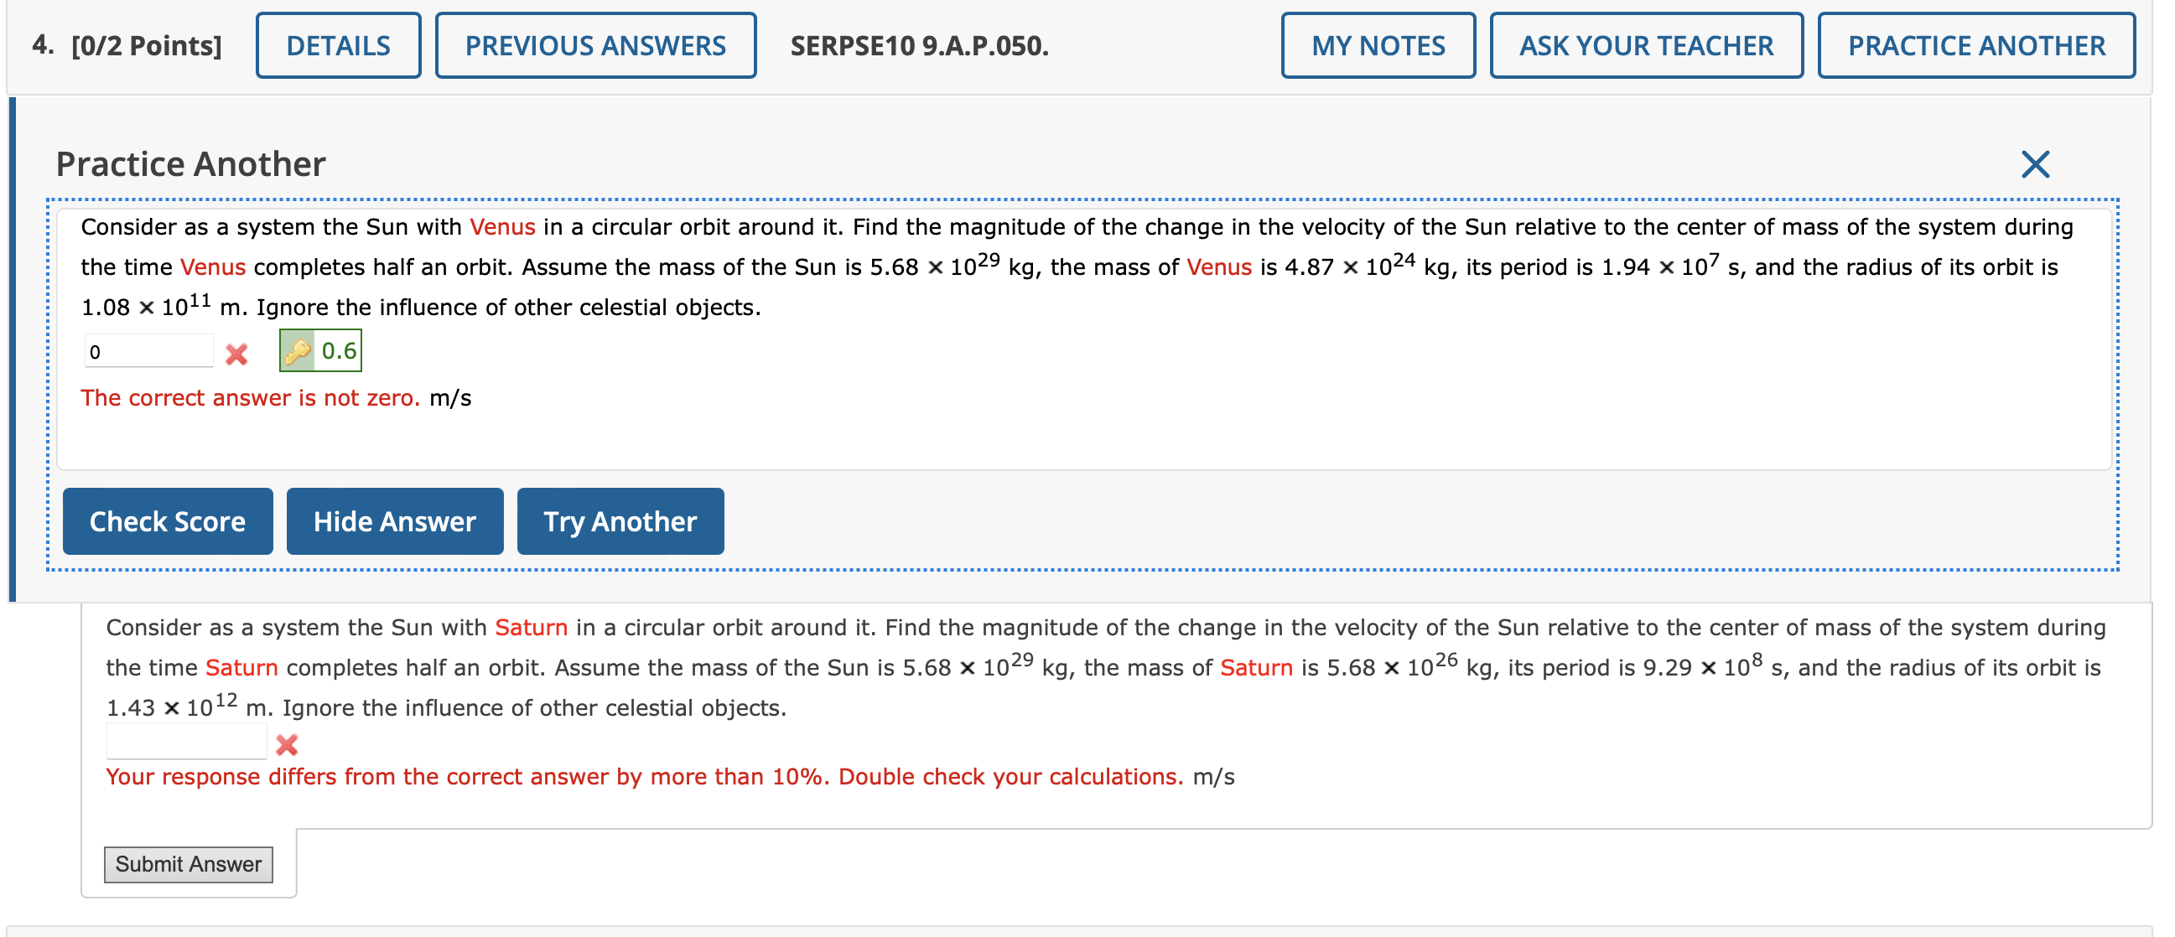Viewport: 2175px width, 937px height.
Task: View PREVIOUS ANSWERS
Action: click(x=596, y=45)
